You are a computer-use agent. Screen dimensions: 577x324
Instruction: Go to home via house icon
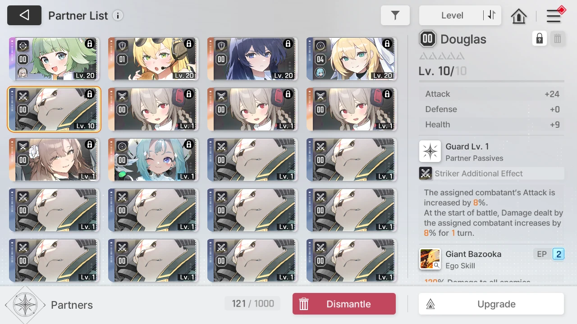(519, 16)
